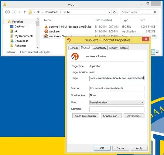164x155 pixels.
Task: Refresh the wubi folder view
Action: (x=114, y=12)
